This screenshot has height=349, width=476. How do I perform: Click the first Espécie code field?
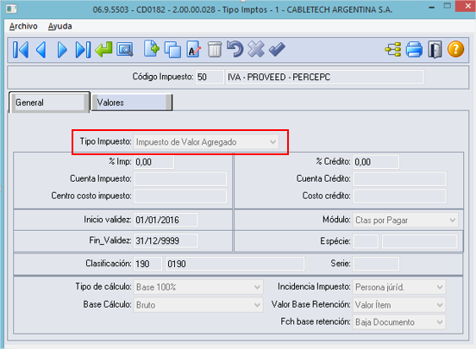[366, 241]
